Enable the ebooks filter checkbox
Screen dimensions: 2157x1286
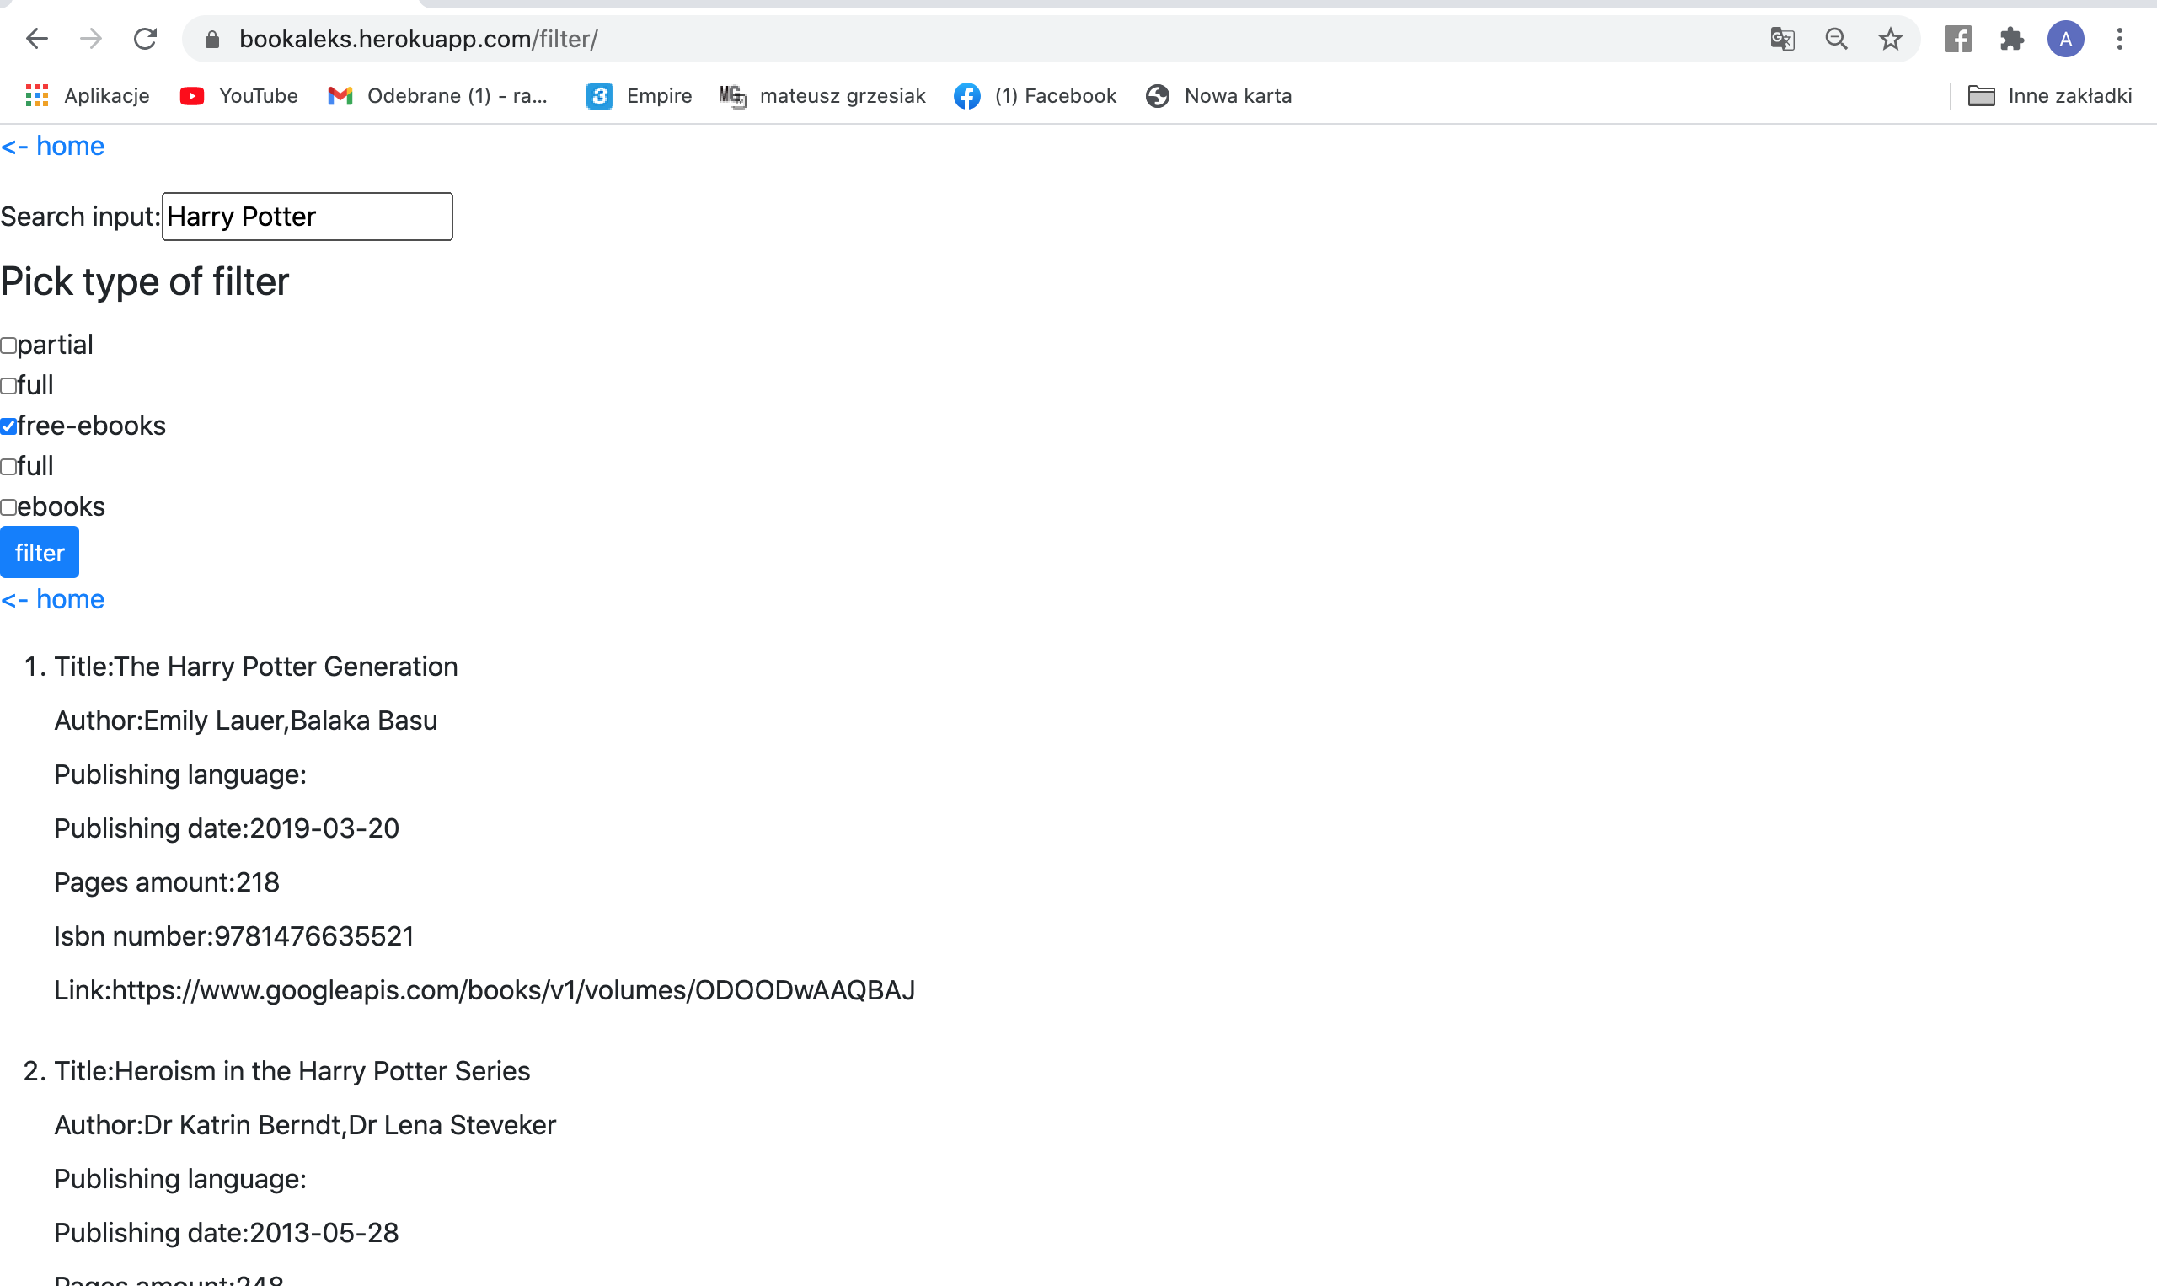8,506
